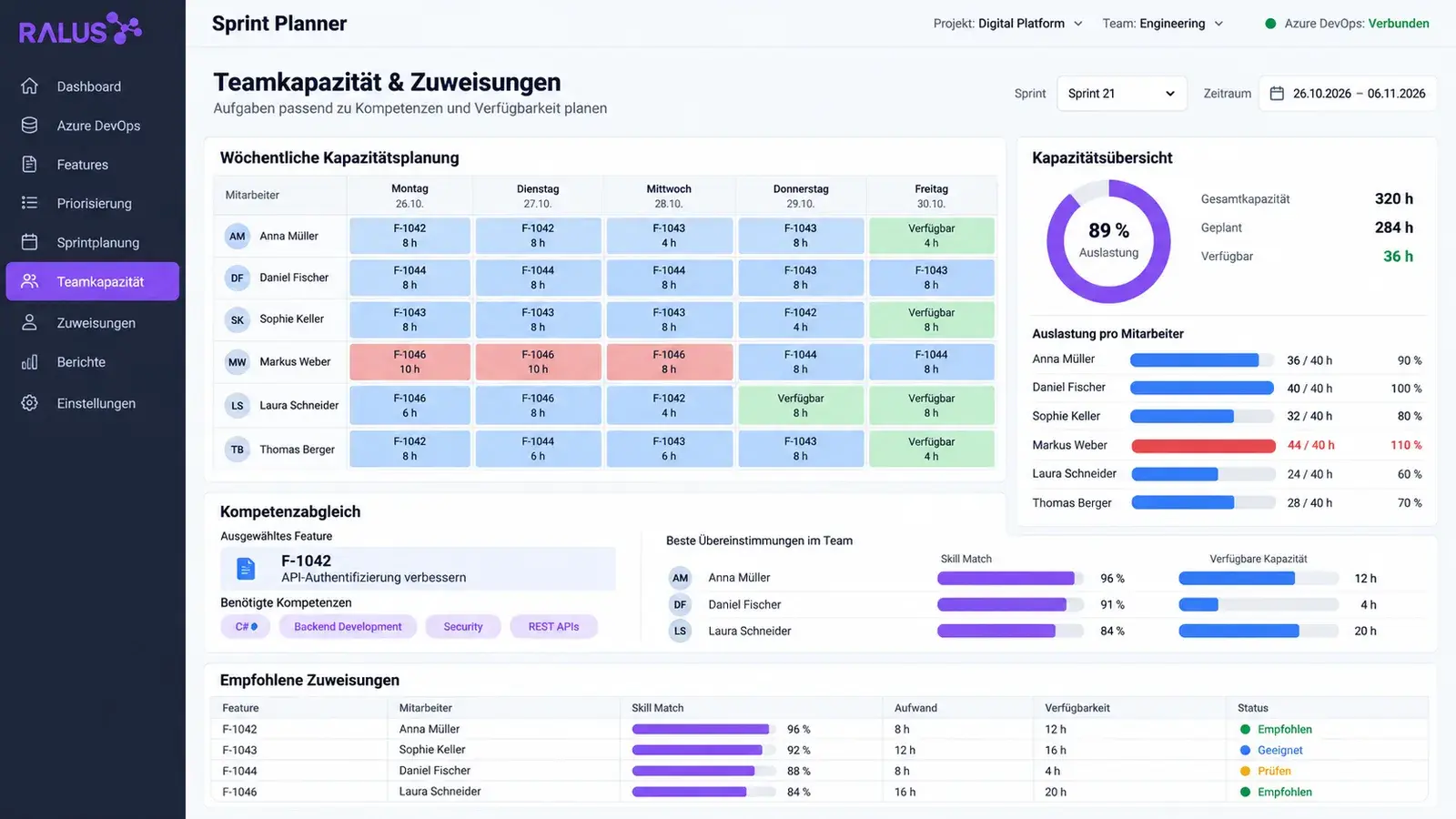Click Daniel Fischer's Mittwoch F-1044 cell
Screen dimensions: 1456x819
tap(669, 278)
